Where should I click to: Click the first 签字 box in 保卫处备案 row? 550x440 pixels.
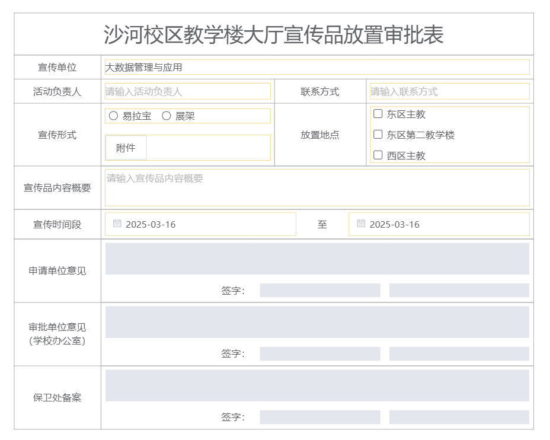click(319, 417)
